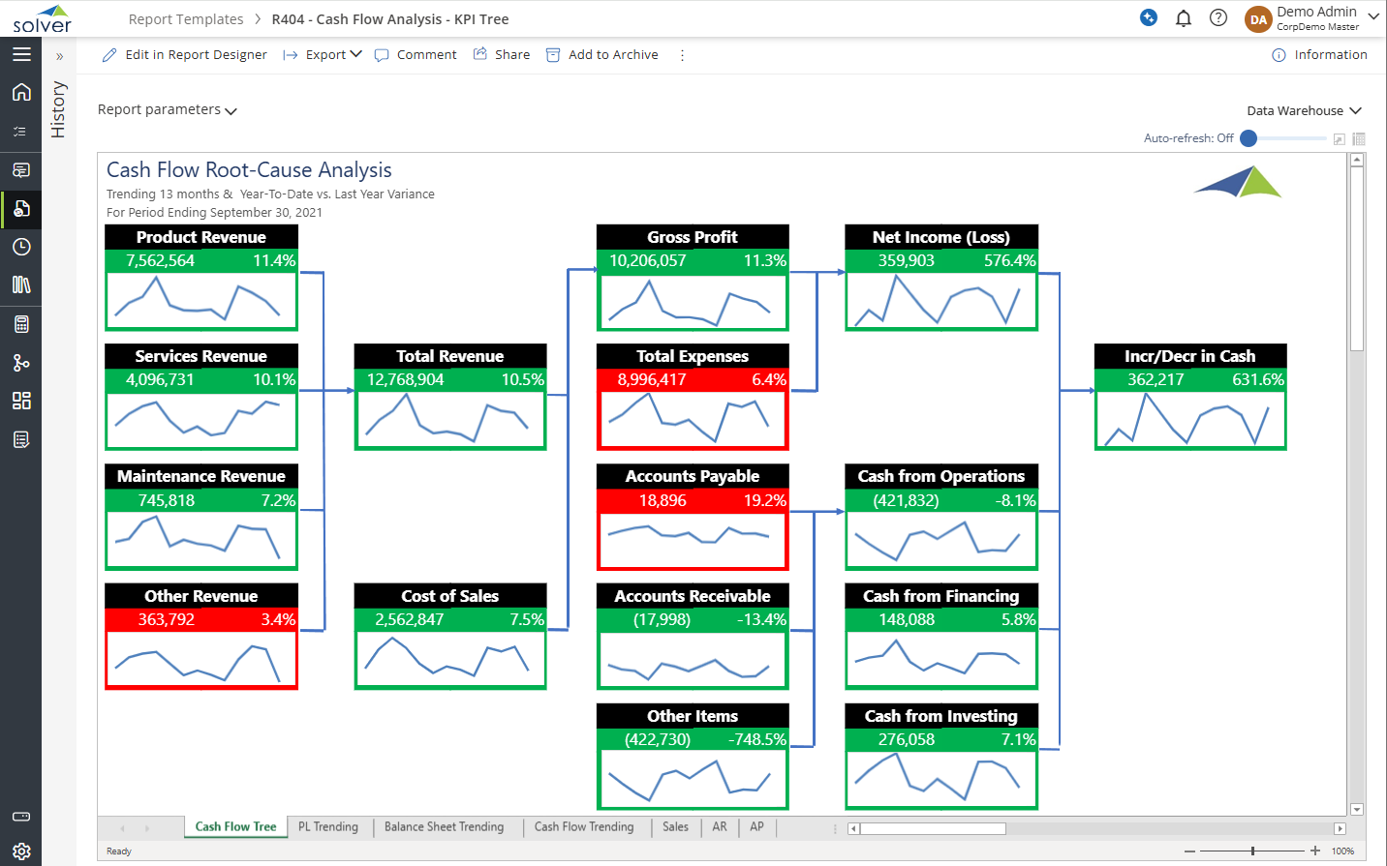Open the hamburger navigation menu
The image size is (1387, 866).
point(21,54)
